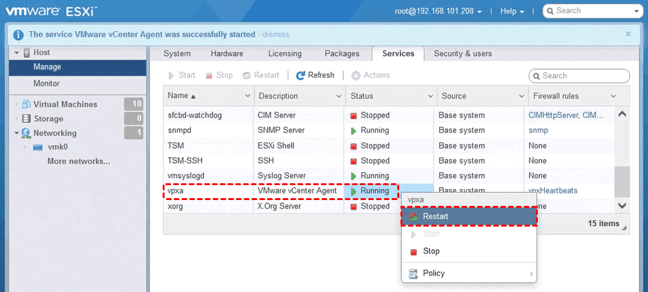Select the TSM service name
The height and width of the screenshot is (292, 648).
click(x=176, y=146)
